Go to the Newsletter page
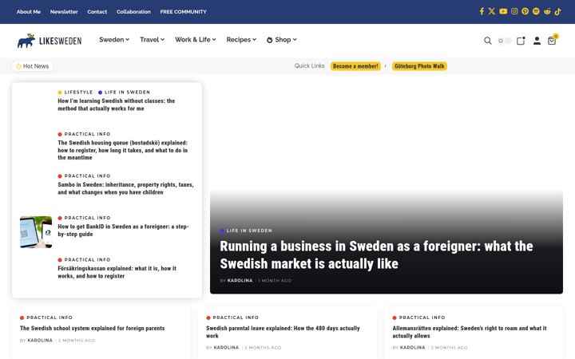The image size is (575, 359). coord(64,12)
